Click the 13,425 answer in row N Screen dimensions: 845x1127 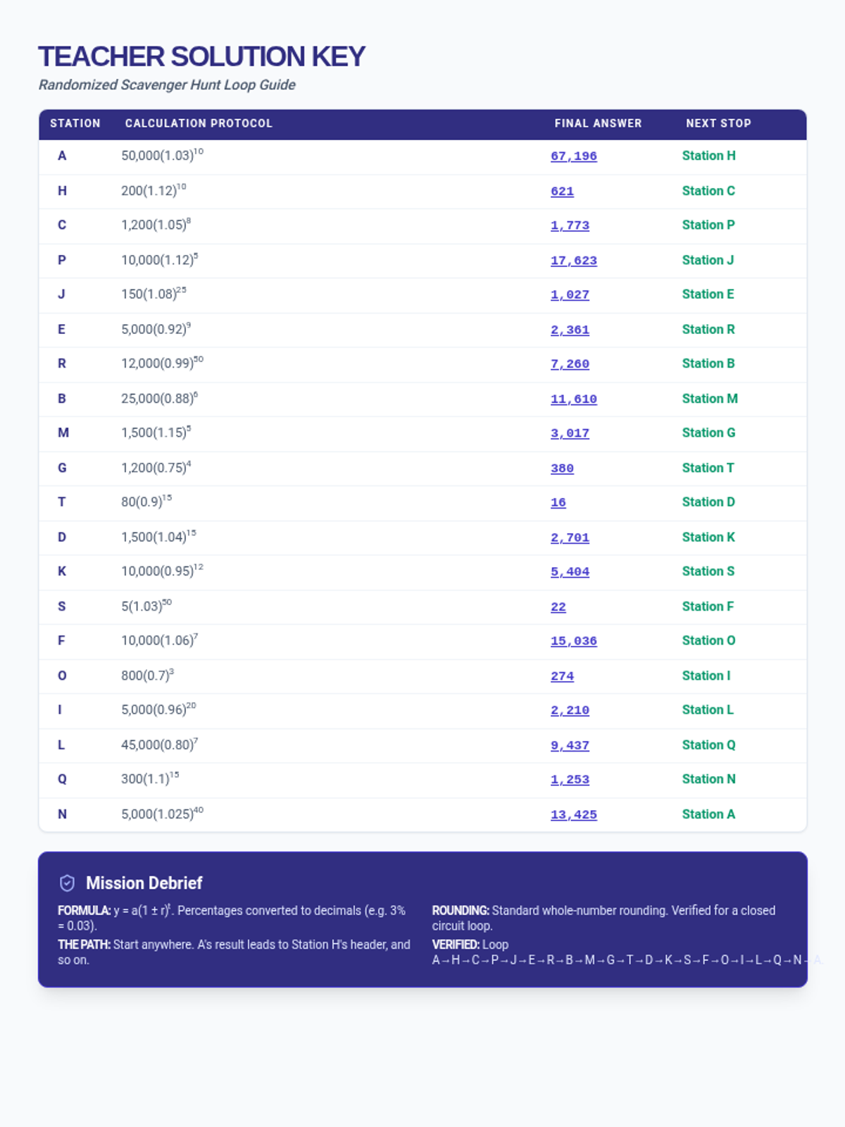573,815
